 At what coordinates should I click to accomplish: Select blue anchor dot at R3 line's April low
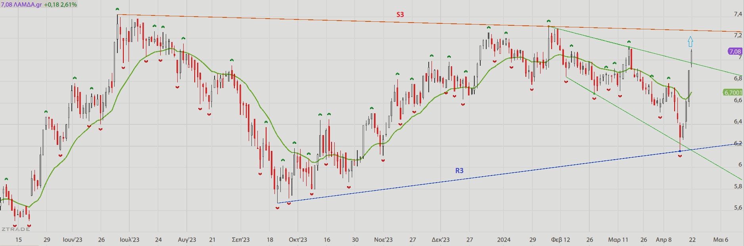pos(680,151)
